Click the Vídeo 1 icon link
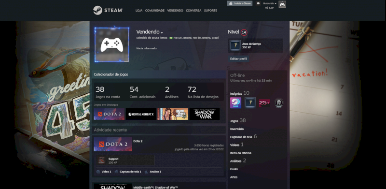This screenshot has height=189, width=386. click(98, 172)
